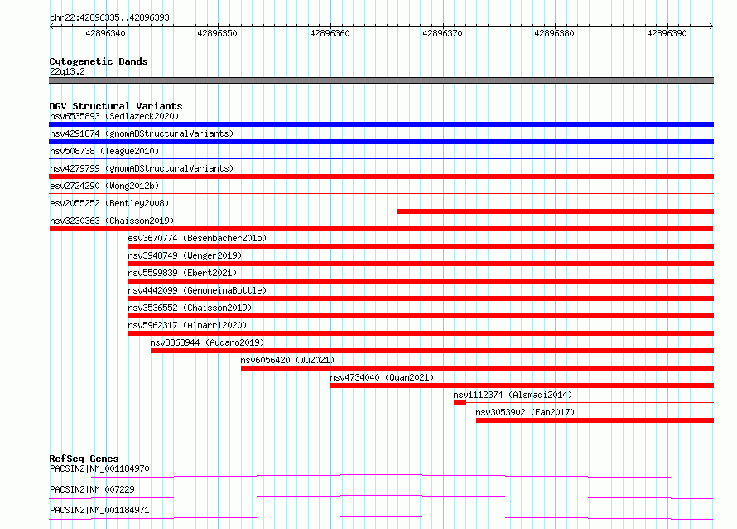
Task: Click the nsv6535893 (Sedlazeck2020) variant label
Action: 114,116
